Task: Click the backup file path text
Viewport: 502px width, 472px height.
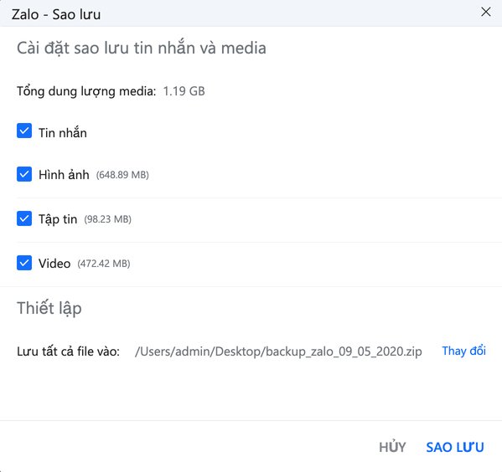Action: pyautogui.click(x=278, y=351)
